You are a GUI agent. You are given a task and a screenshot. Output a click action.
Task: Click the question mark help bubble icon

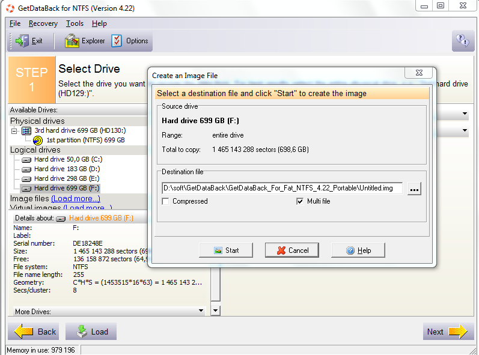463,41
